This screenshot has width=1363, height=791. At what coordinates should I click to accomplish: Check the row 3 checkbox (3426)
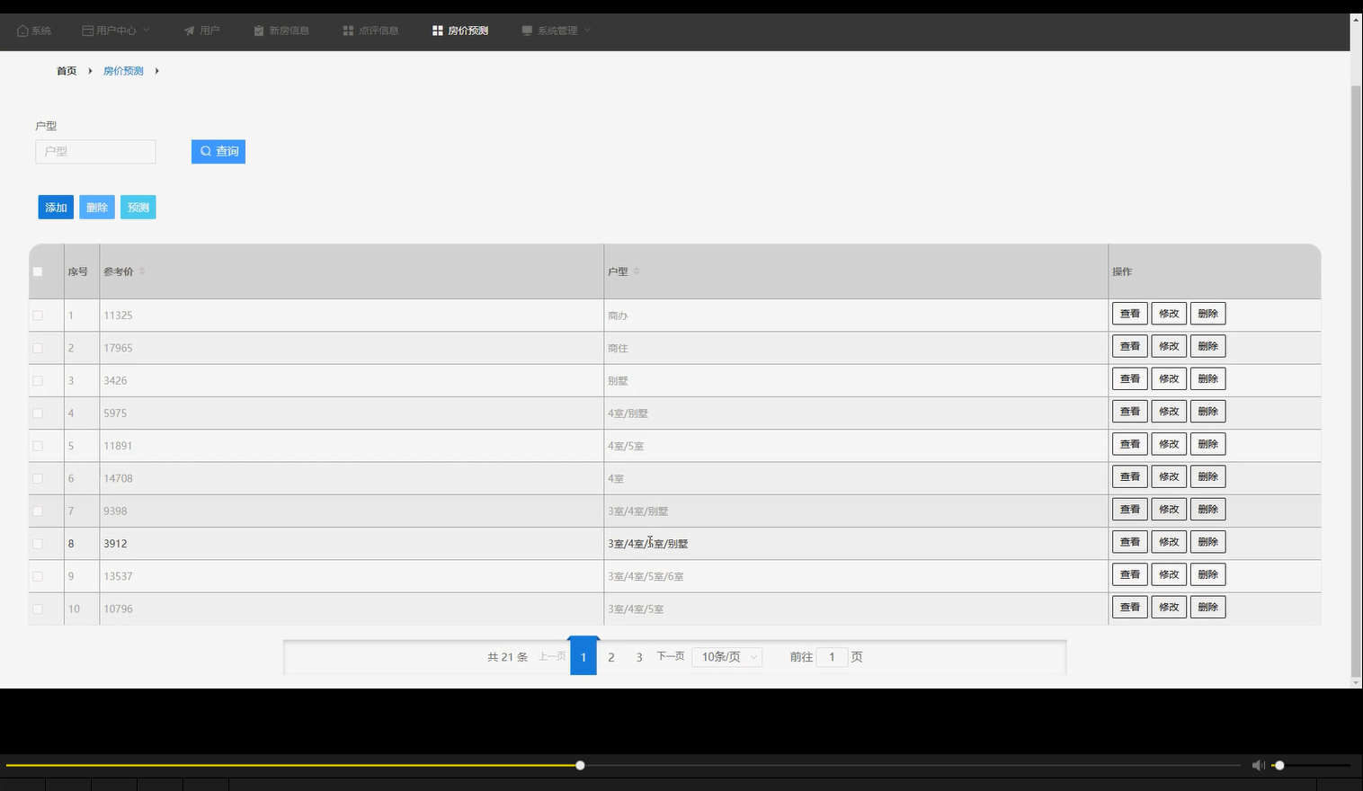38,381
